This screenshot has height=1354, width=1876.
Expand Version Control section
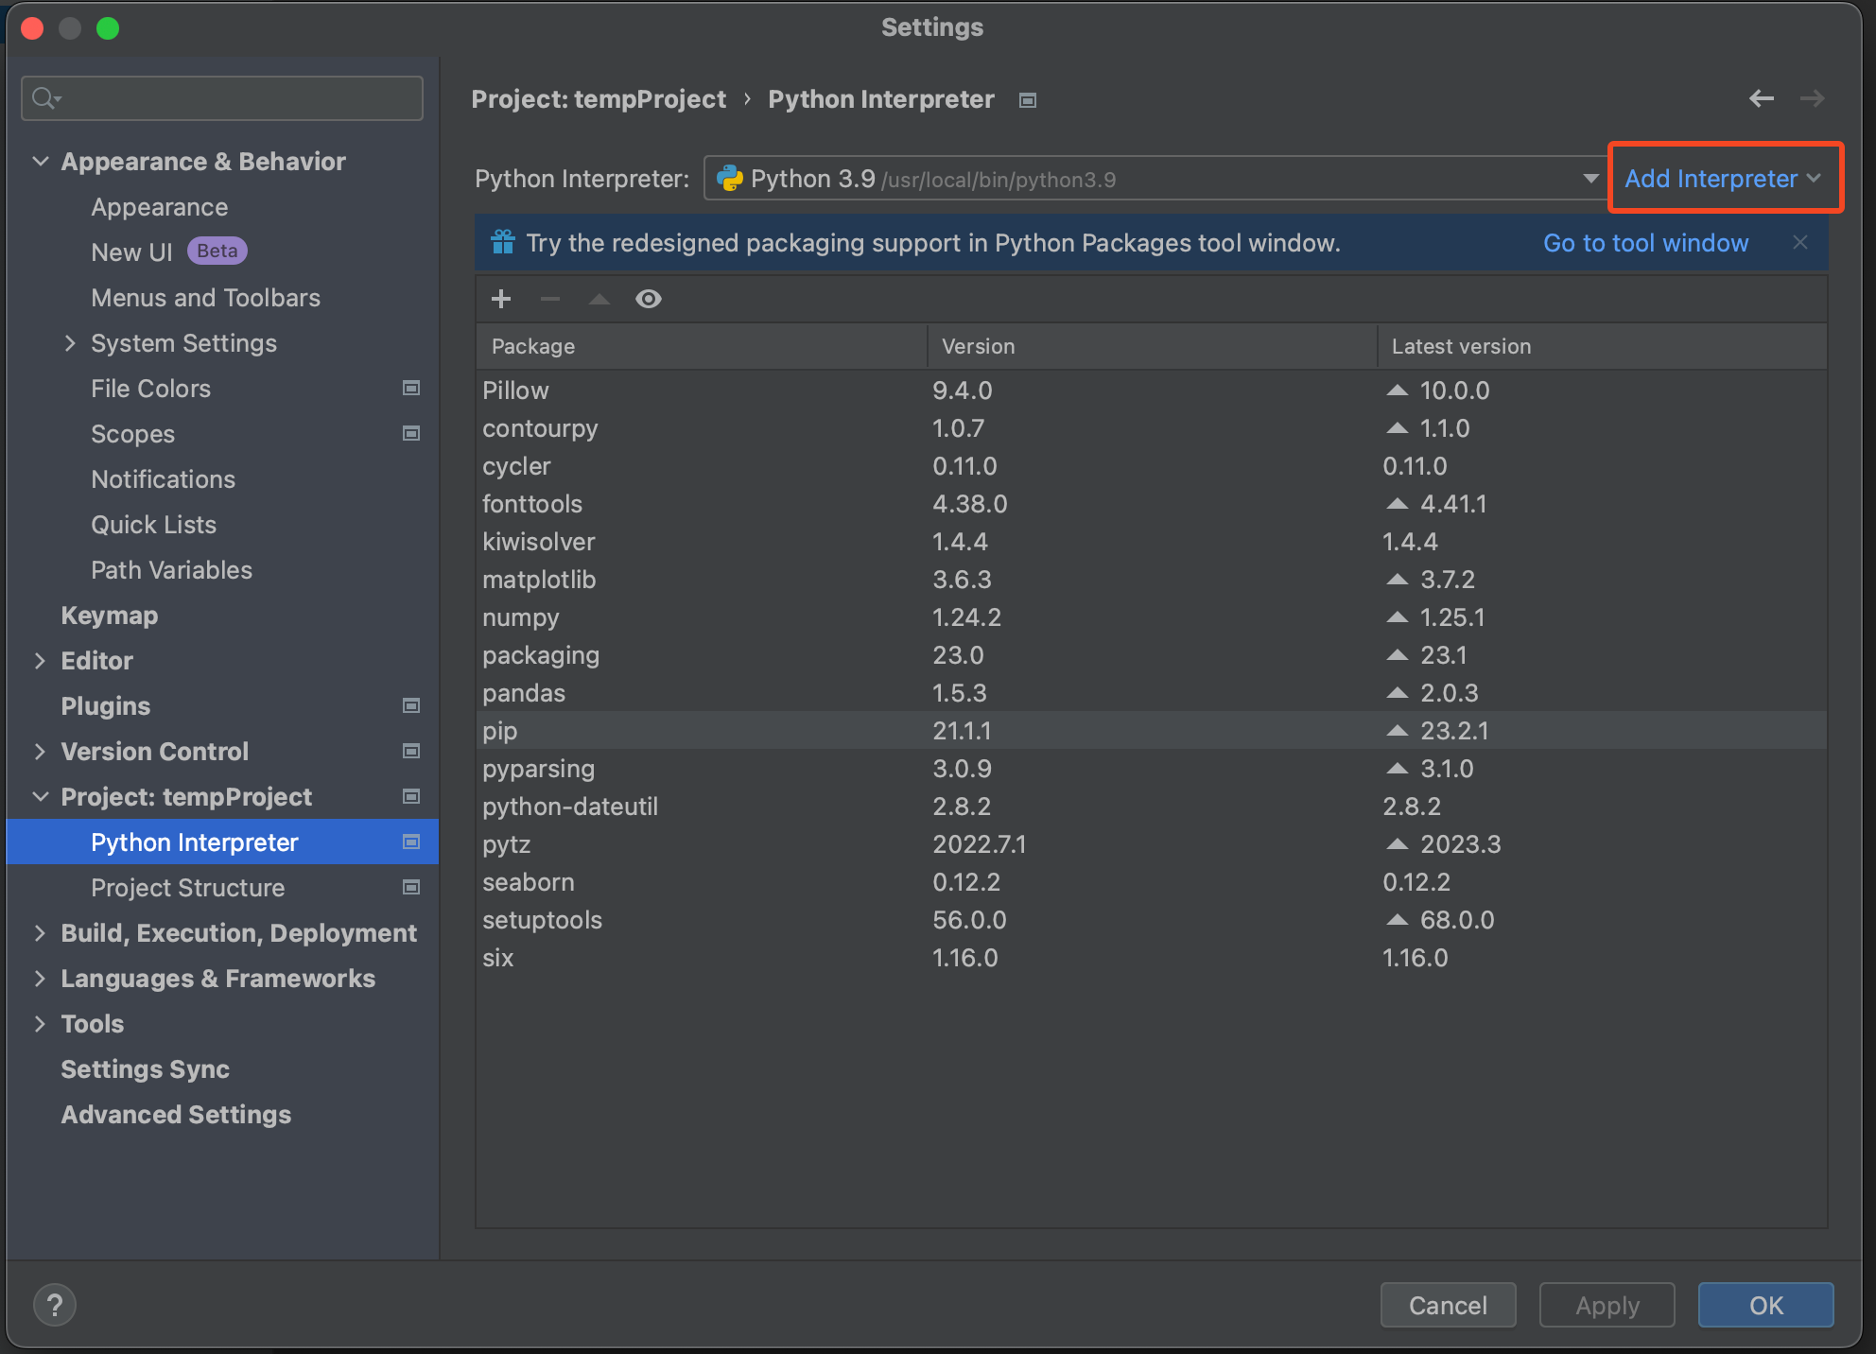tap(40, 751)
